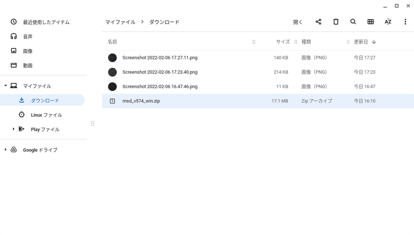Screen dimensions: 414x235
Task: Click the thumbnail of the 17.27.11 screenshot
Action: click(112, 58)
